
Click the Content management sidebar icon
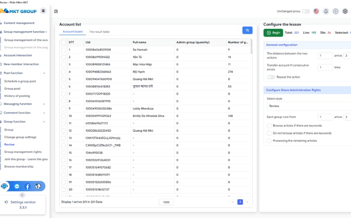1,23
